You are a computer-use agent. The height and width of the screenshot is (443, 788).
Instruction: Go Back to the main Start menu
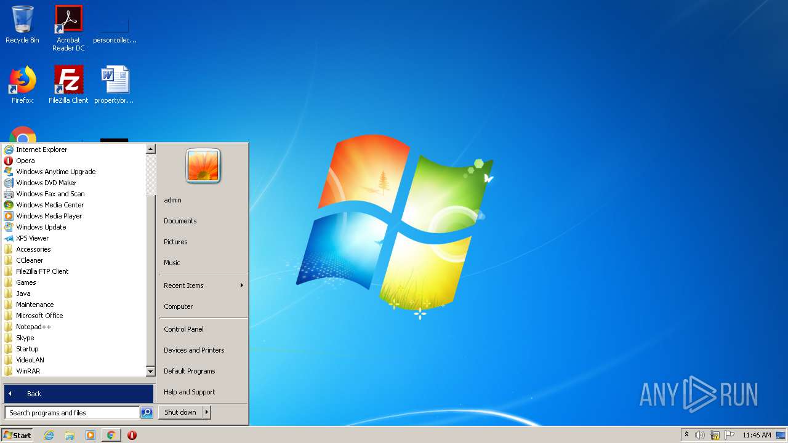tap(78, 394)
